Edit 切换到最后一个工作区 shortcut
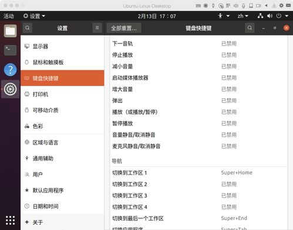 tap(198, 218)
